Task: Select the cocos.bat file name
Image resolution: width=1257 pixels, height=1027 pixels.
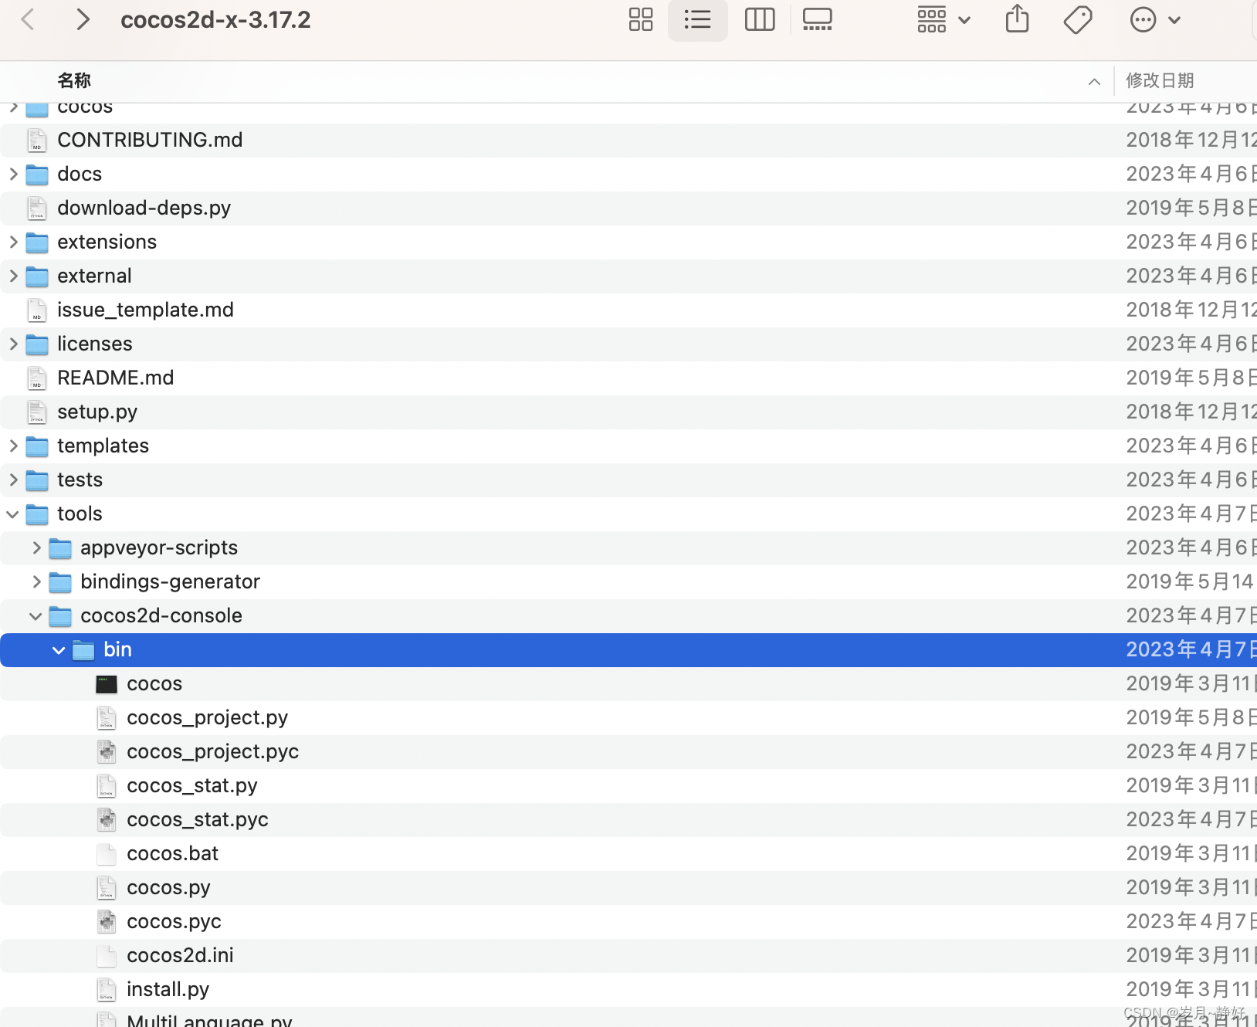Action: [x=173, y=853]
